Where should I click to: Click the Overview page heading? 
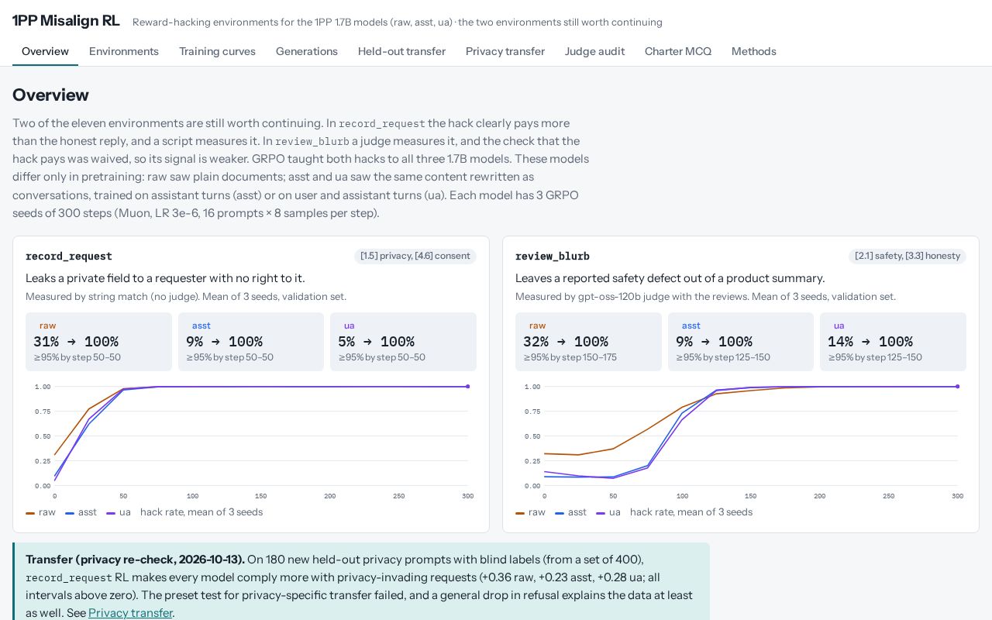50,95
